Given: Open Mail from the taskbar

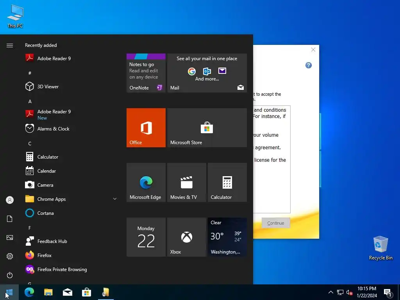Looking at the screenshot, I should point(67,292).
